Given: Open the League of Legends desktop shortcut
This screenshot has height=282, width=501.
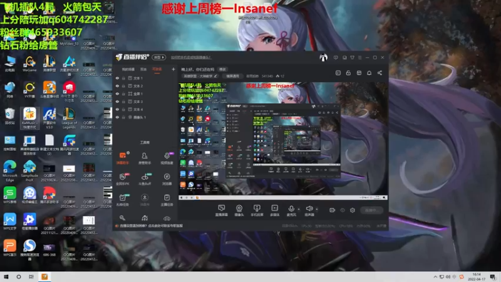Looking at the screenshot, I should point(69,118).
